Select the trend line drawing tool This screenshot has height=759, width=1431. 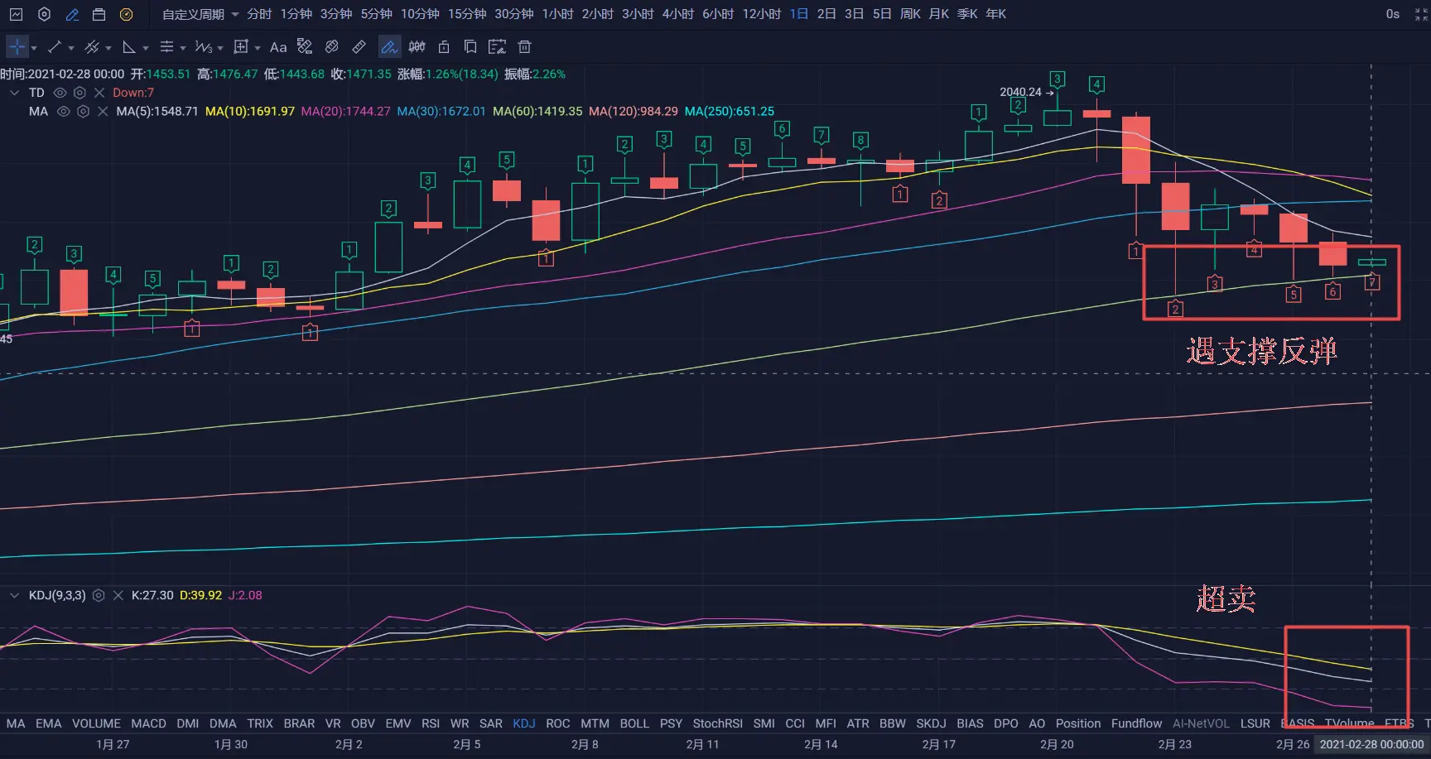point(55,47)
